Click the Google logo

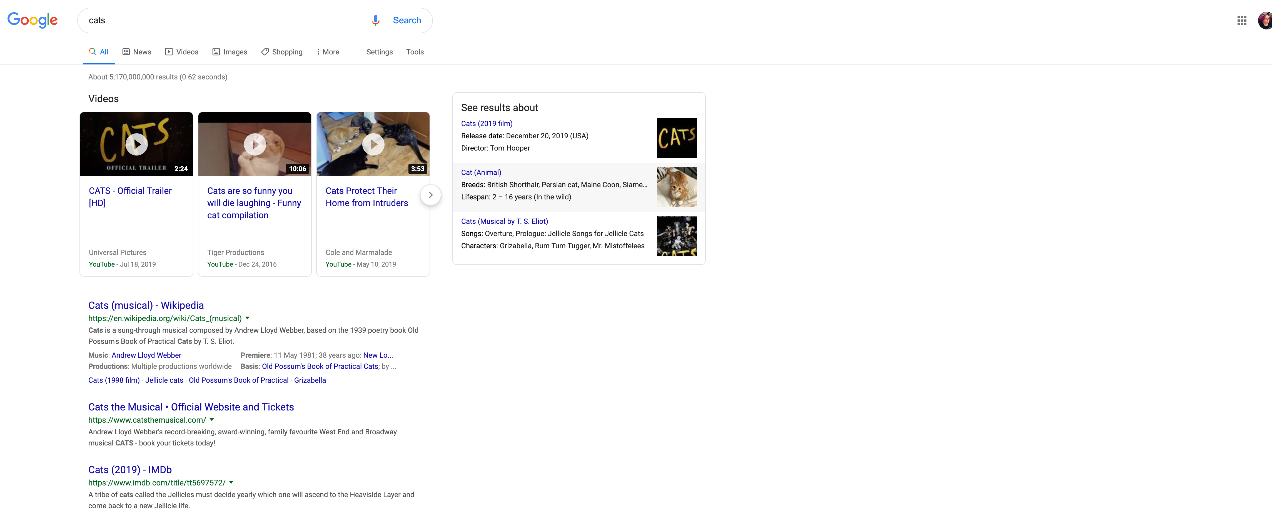pyautogui.click(x=33, y=20)
